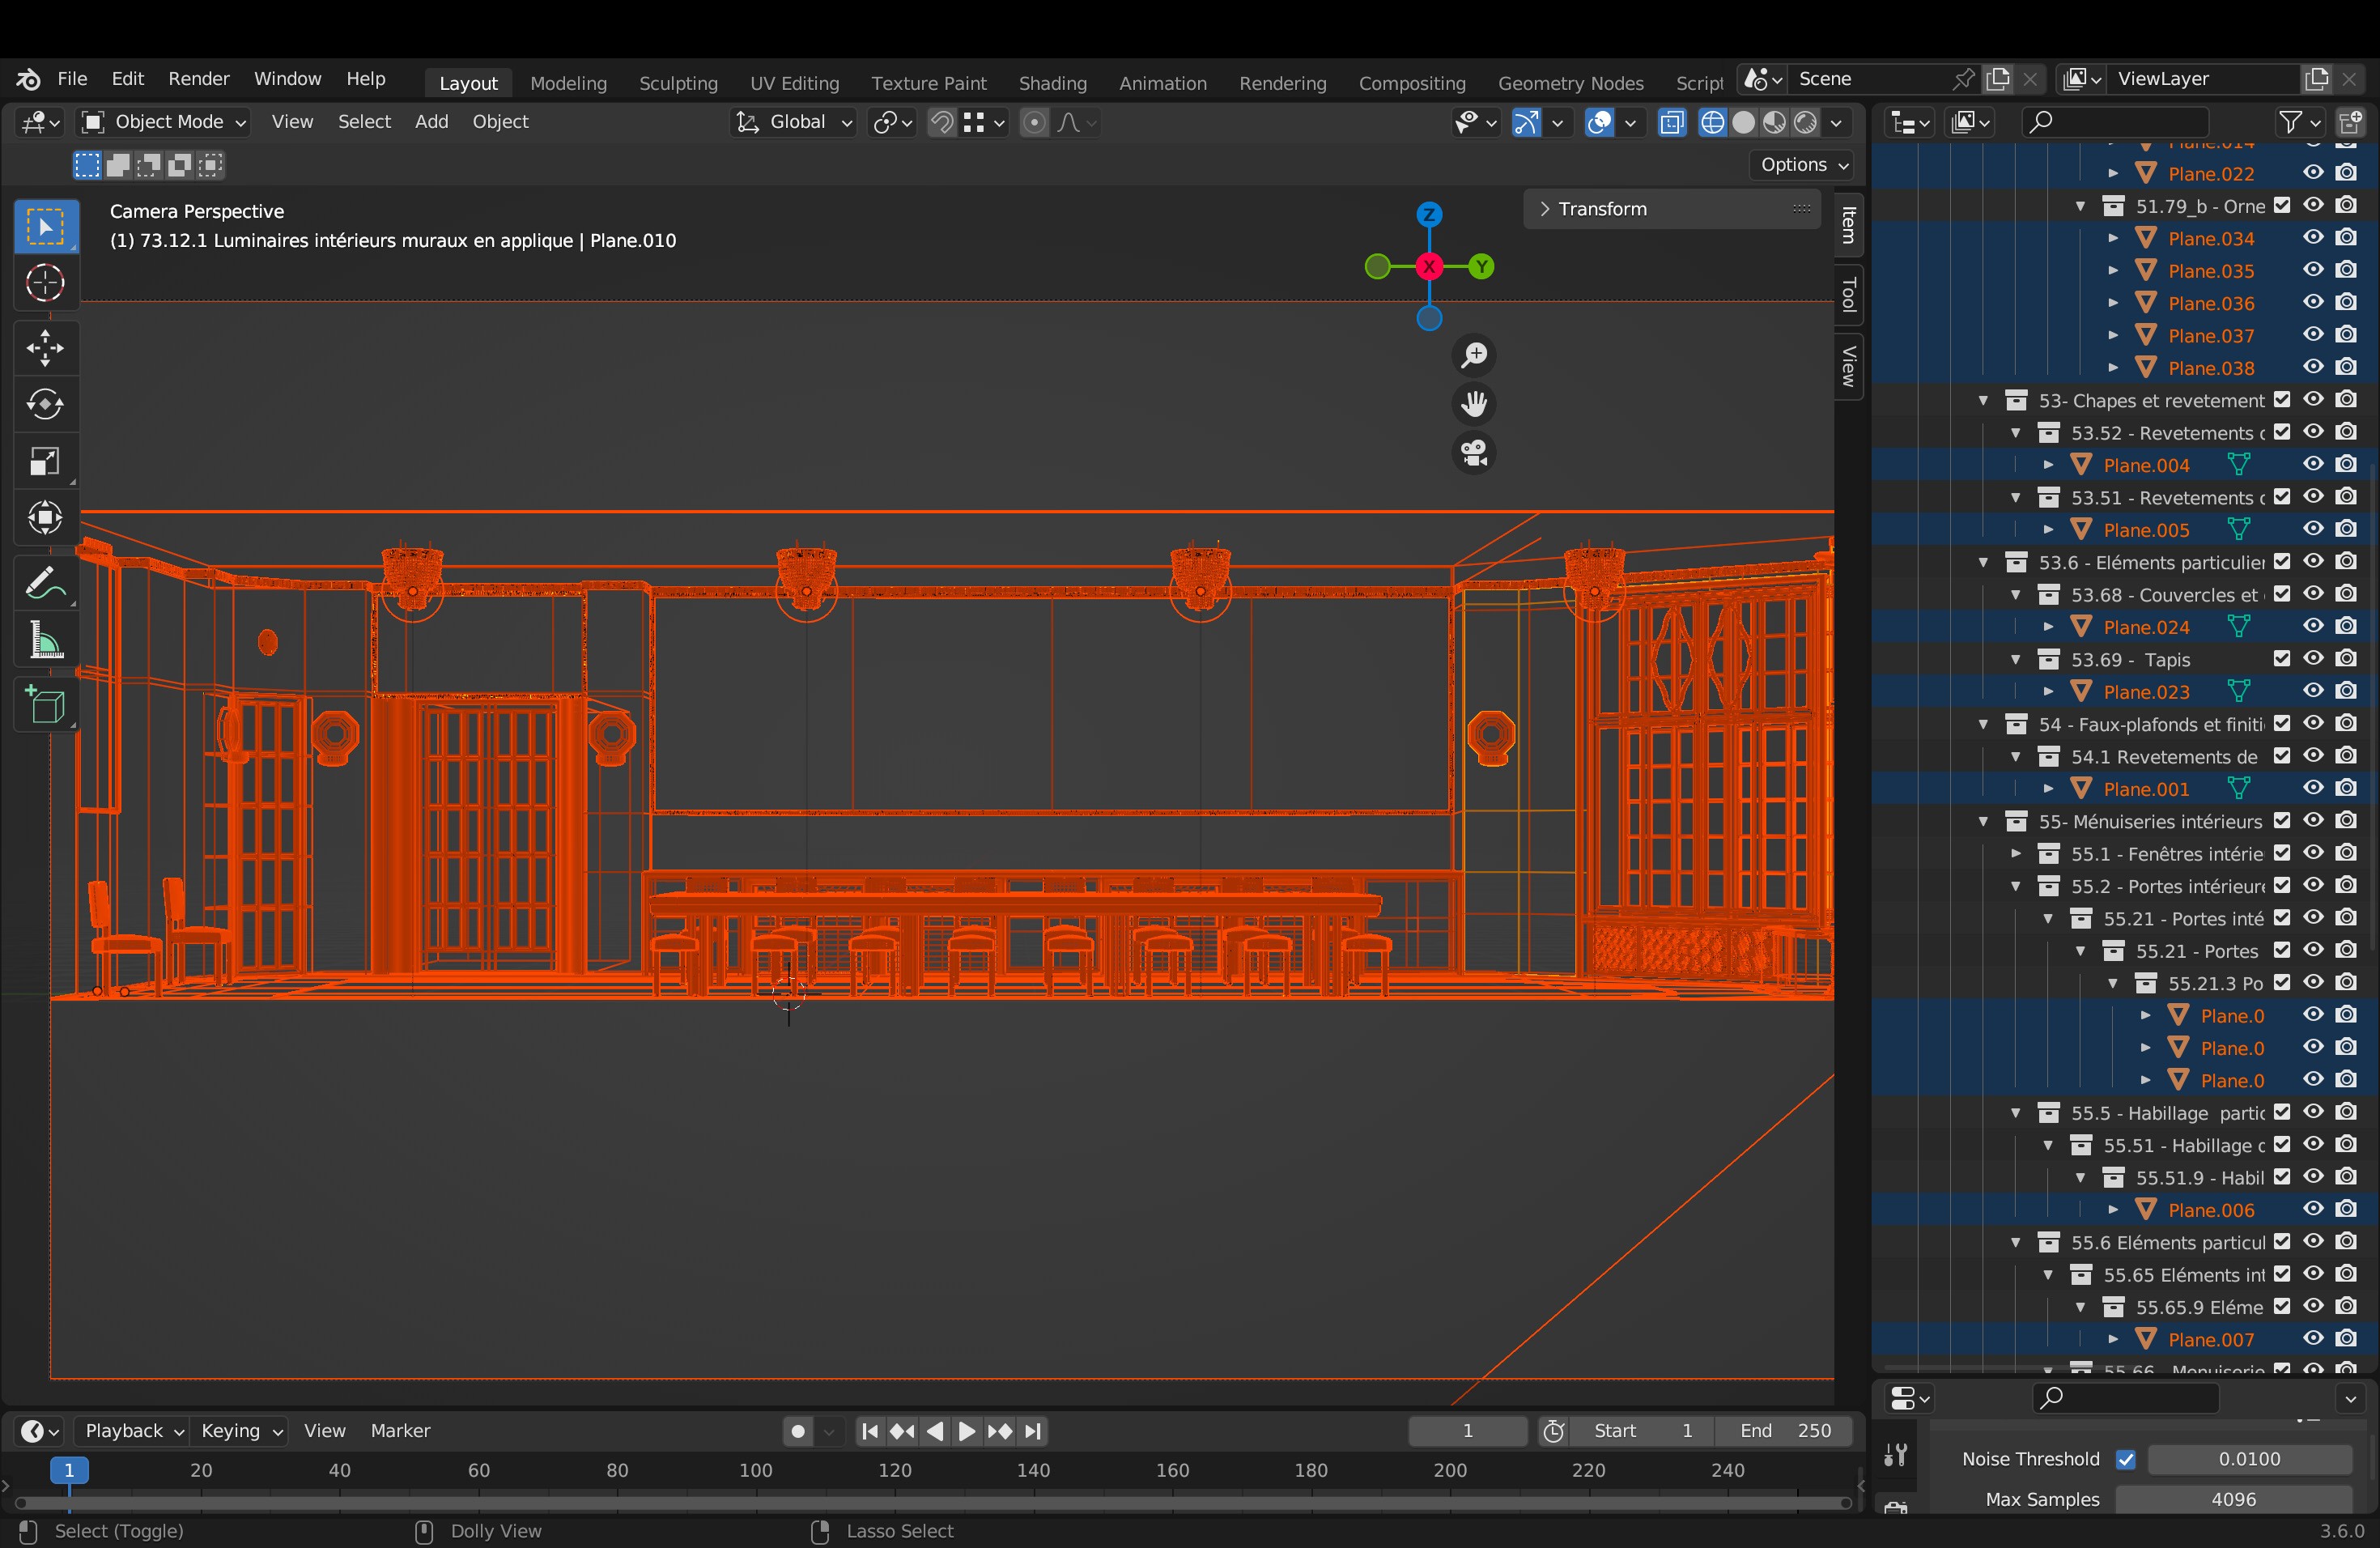The image size is (2380, 1548).
Task: Toggle camera view in viewport
Action: pos(1474,453)
